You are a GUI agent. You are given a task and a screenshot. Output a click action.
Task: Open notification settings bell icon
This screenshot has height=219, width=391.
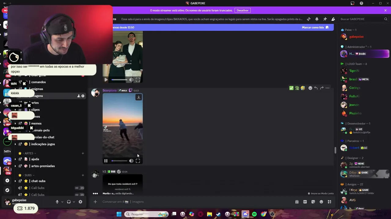(x=317, y=19)
